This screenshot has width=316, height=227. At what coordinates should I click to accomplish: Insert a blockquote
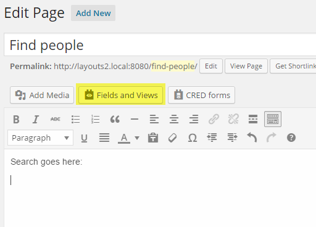115,119
